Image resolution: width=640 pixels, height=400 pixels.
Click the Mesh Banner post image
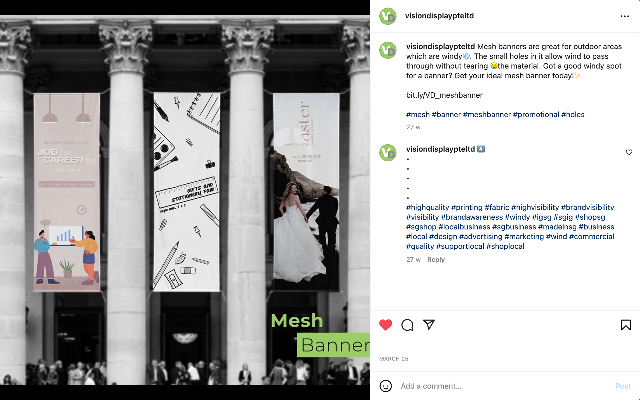(185, 200)
